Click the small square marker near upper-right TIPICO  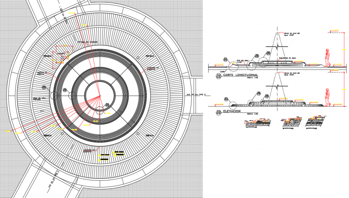point(138,58)
